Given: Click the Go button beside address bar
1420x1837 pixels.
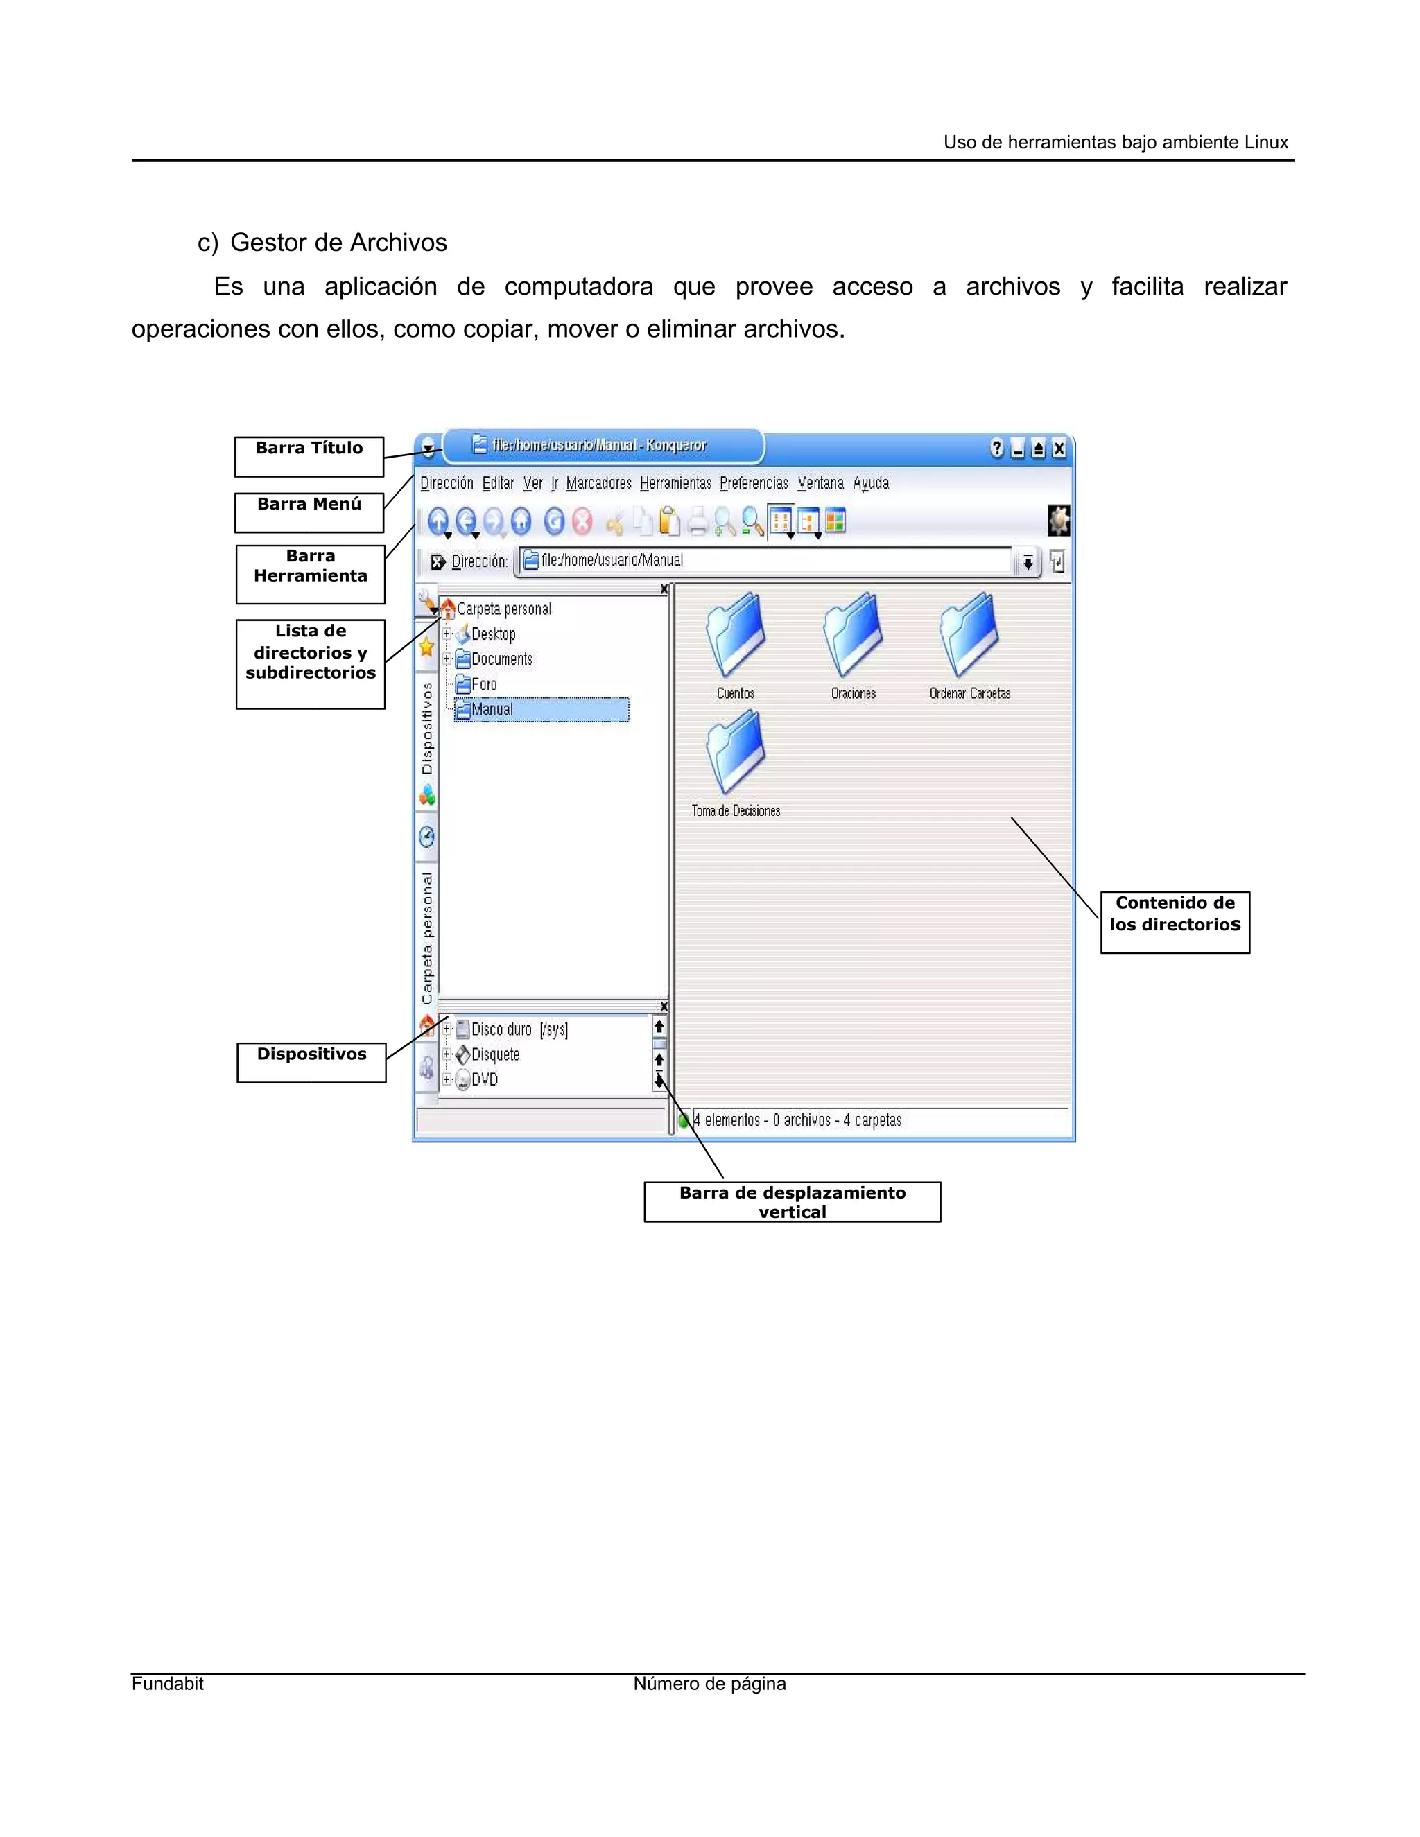Looking at the screenshot, I should pyautogui.click(x=1057, y=562).
